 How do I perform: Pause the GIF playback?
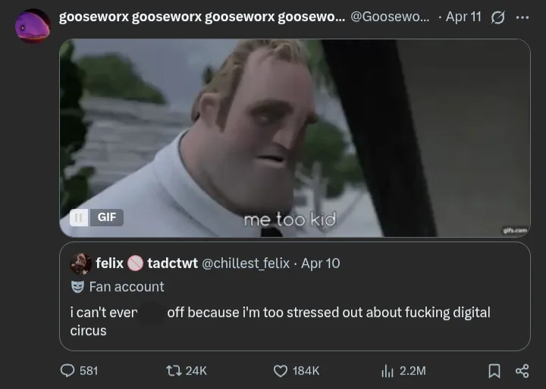point(79,217)
